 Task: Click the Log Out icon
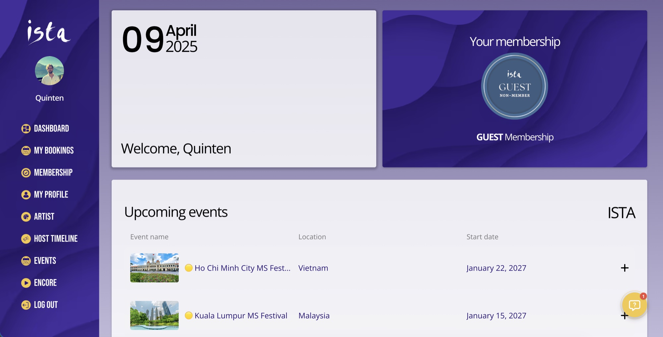click(26, 305)
